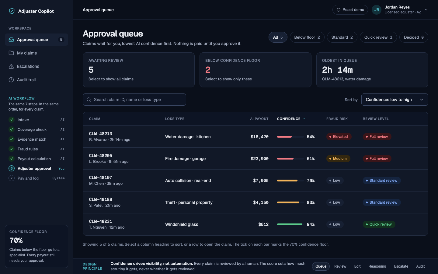Click the 94% confidence bar for CLM-48231
438x274 pixels.
[290, 224]
